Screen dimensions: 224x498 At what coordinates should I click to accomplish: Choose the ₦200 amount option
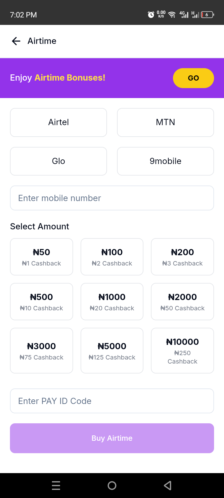183,257
